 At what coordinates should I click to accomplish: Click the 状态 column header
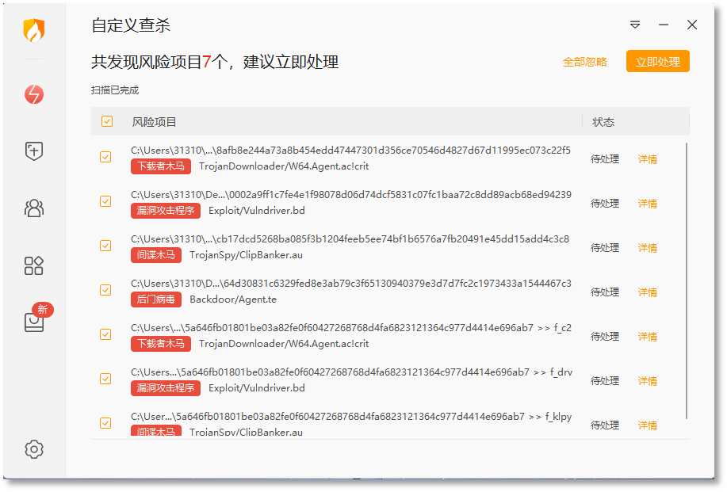click(x=603, y=122)
